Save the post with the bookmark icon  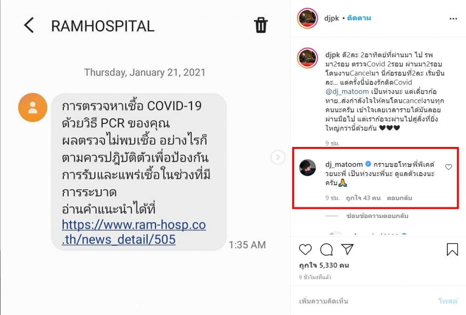452,249
